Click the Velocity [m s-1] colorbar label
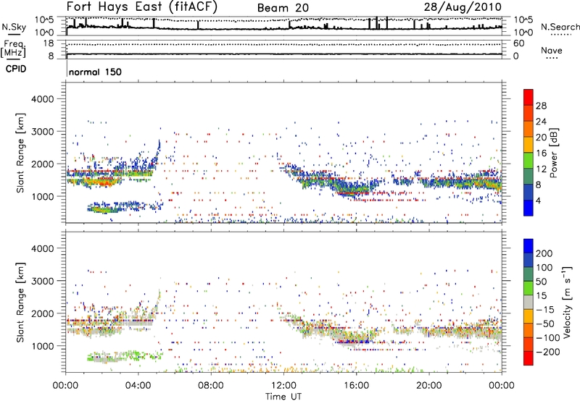 click(566, 302)
